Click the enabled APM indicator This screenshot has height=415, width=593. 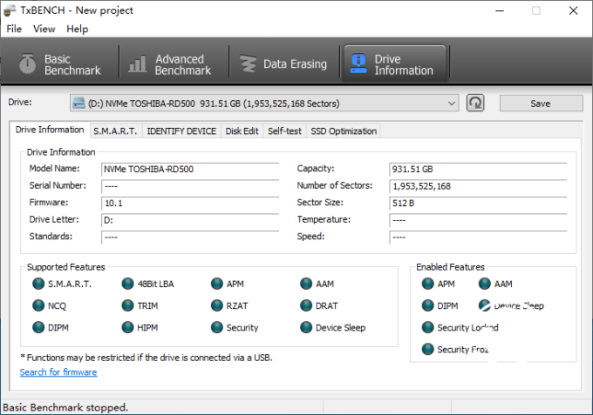427,284
